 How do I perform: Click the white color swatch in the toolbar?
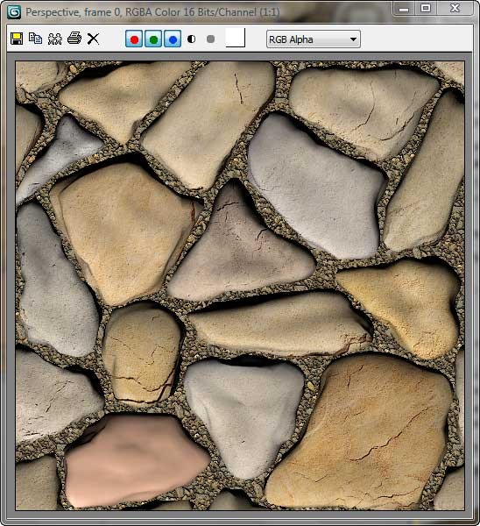(x=236, y=38)
